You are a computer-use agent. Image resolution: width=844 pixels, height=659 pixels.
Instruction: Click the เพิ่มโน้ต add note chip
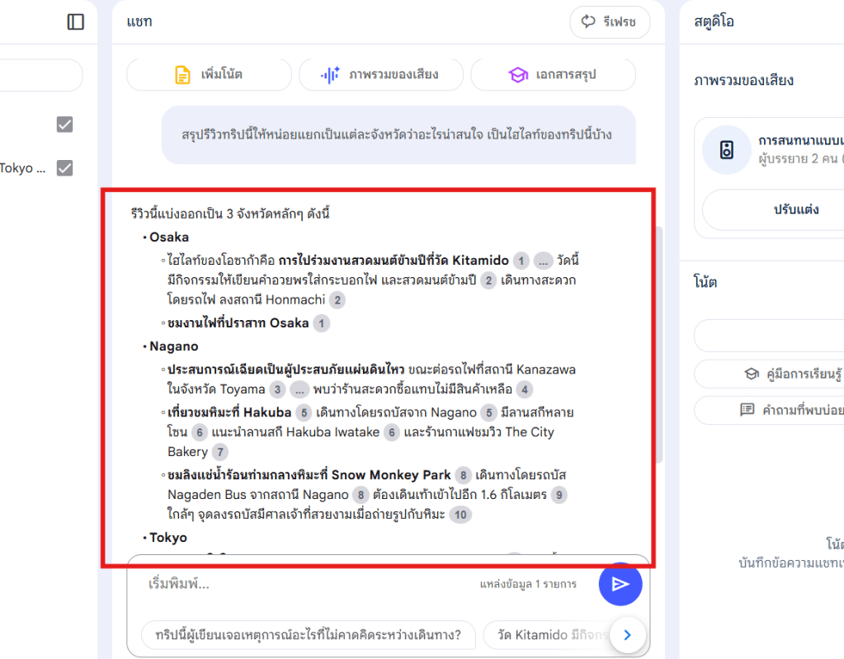209,75
